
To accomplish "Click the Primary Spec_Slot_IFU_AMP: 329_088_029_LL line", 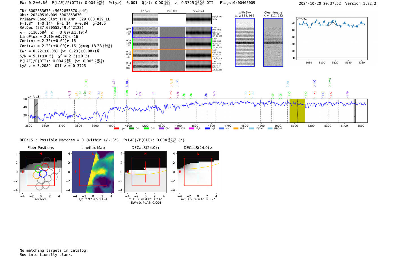I will click(x=65, y=19).
